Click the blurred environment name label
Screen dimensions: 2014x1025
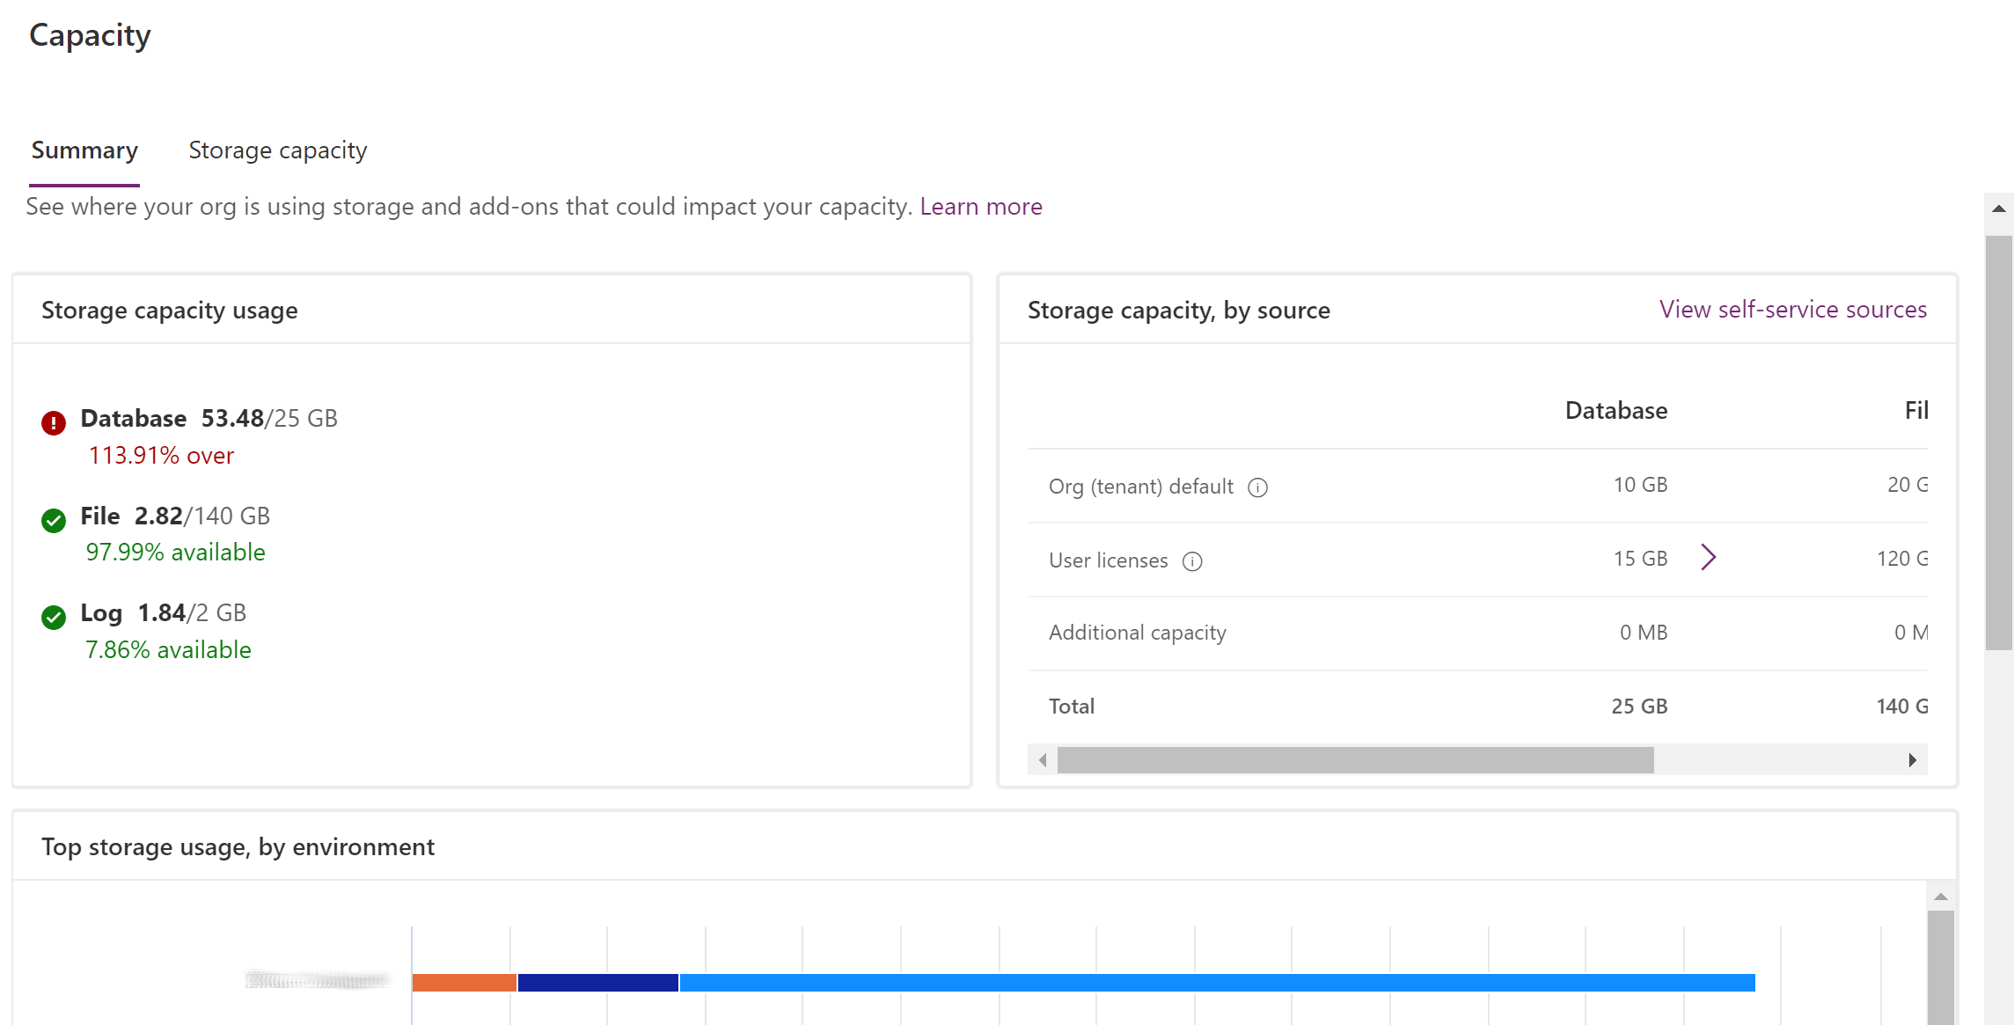(318, 980)
